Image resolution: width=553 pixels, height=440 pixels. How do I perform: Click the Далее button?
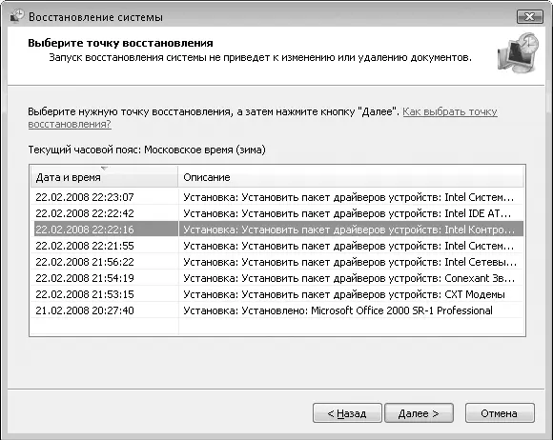point(419,413)
